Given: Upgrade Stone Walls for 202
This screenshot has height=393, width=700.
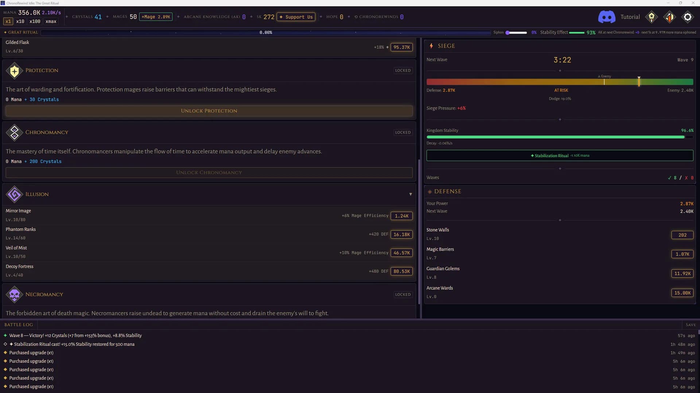Looking at the screenshot, I should coord(682,235).
